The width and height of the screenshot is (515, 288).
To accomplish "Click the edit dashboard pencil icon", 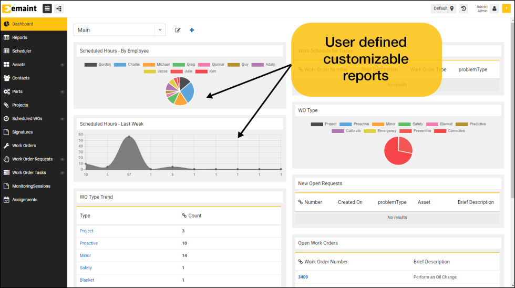I will tap(178, 30).
